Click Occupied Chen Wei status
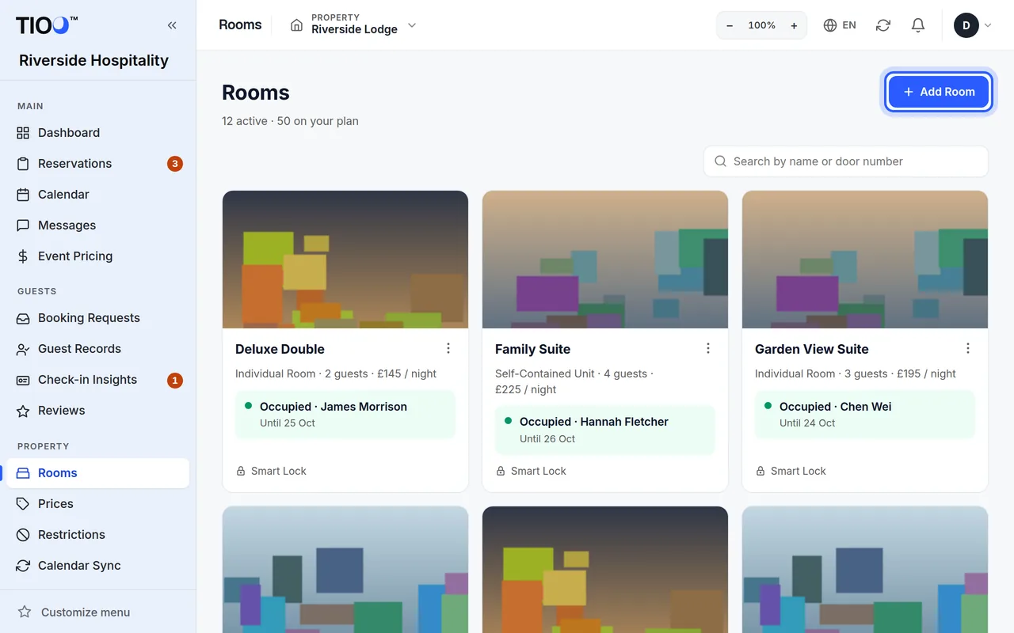Viewport: 1014px width, 633px height. tap(865, 415)
